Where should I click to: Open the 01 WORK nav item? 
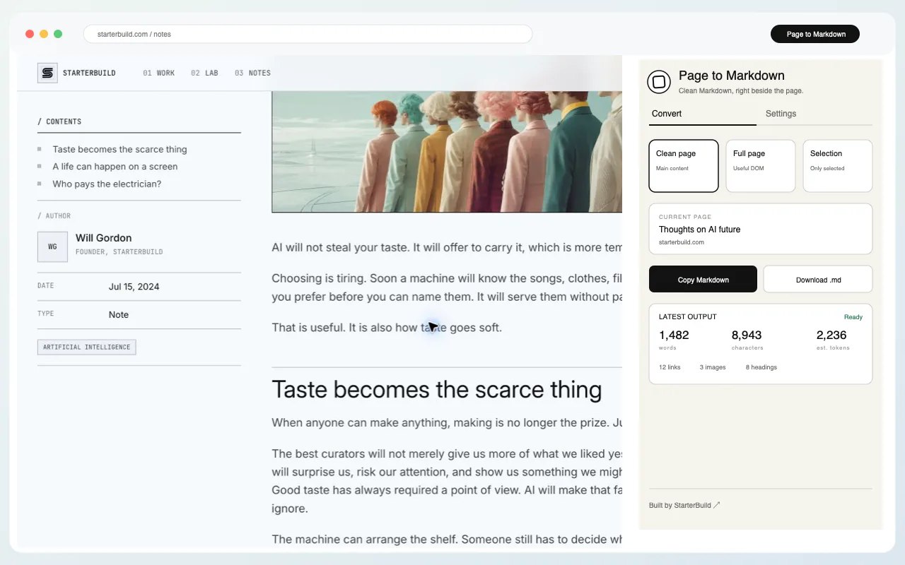[x=158, y=73]
